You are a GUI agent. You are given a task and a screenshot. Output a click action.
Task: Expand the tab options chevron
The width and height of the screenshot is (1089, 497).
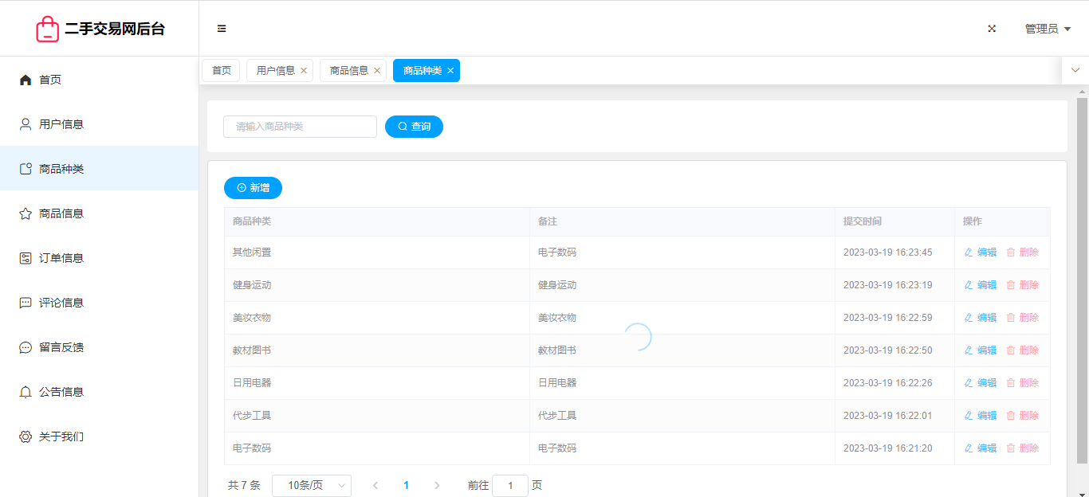(1075, 70)
